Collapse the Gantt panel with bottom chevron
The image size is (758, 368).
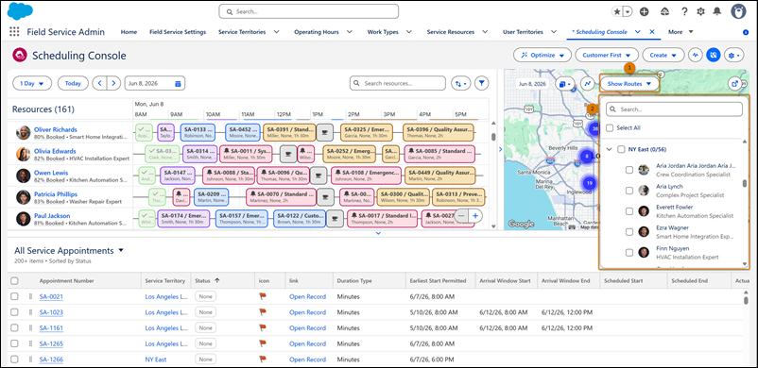tap(378, 233)
